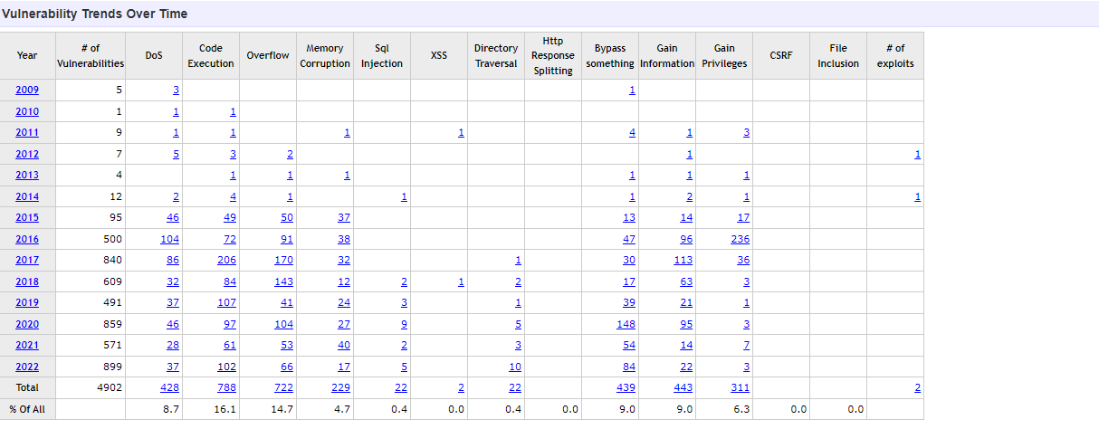Image resolution: width=1099 pixels, height=429 pixels.
Task: Open the 2011 year link
Action: click(27, 133)
